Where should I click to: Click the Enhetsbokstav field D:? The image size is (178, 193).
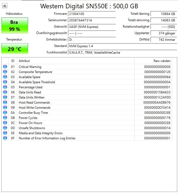point(92,40)
